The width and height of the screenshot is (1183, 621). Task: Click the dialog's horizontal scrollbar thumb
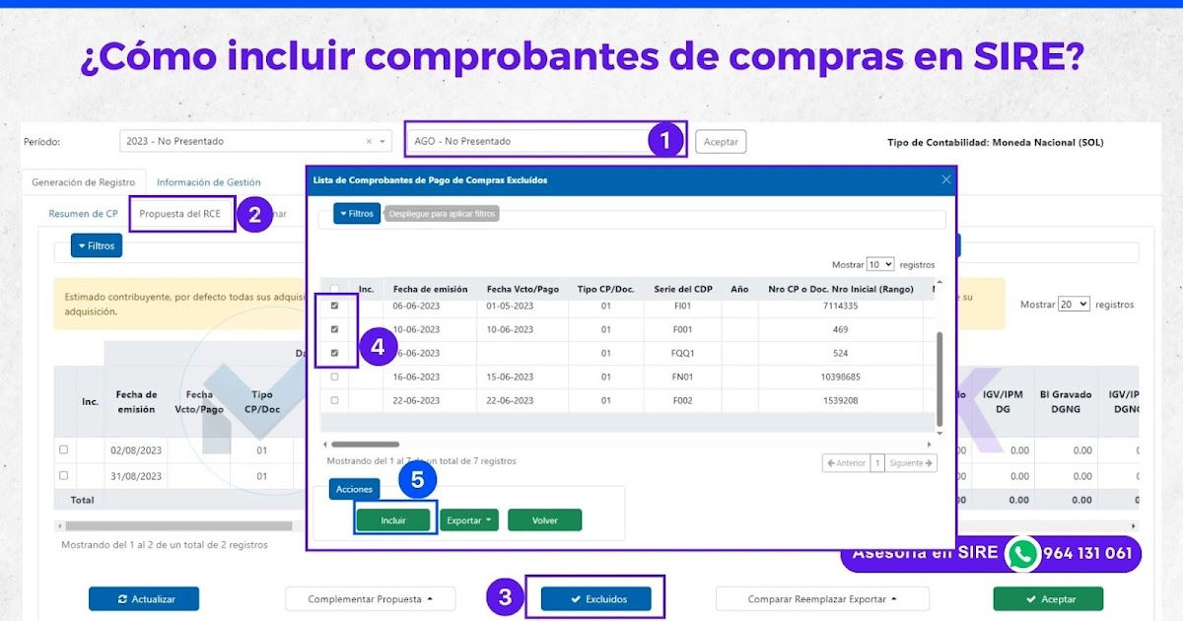click(x=365, y=445)
